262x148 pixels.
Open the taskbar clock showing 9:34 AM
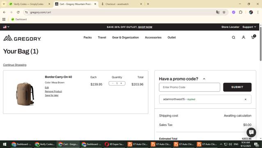pos(246,144)
